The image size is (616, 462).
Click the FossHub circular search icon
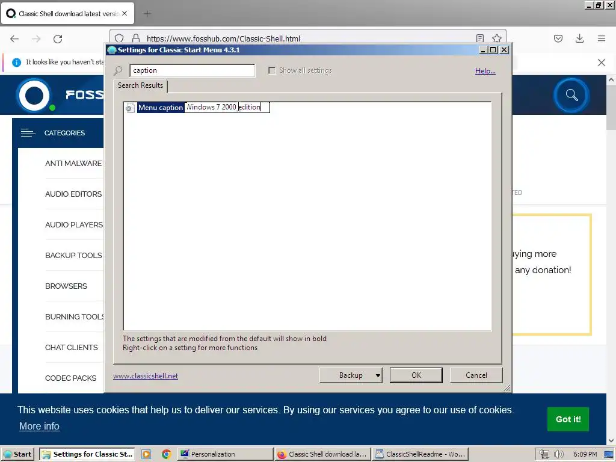[571, 95]
